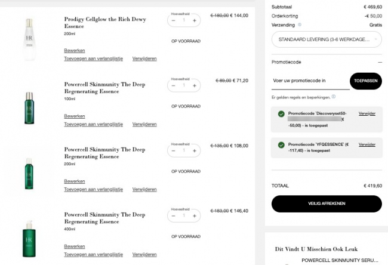
Task: Decrease quantity of 200ml Powercell Essence
Action: 174,150
